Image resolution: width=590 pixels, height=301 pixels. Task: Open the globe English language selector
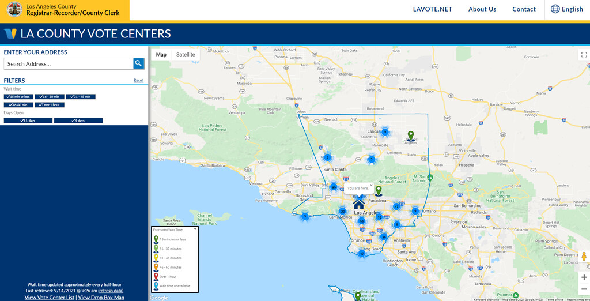coord(567,9)
